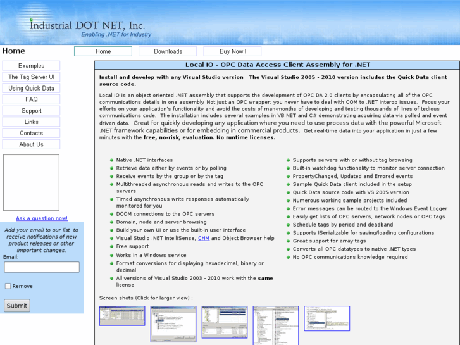Click the 'Native .NET interfaces' bullet text

pyautogui.click(x=144, y=160)
